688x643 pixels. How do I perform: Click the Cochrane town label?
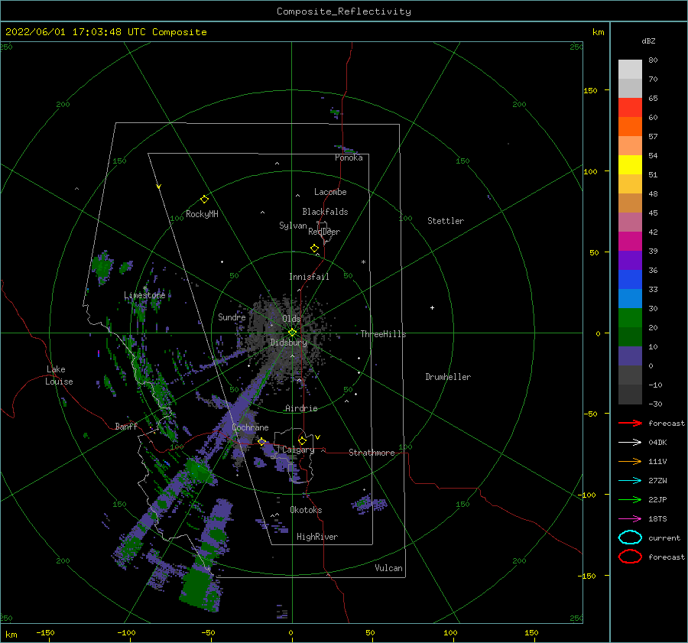pyautogui.click(x=250, y=427)
